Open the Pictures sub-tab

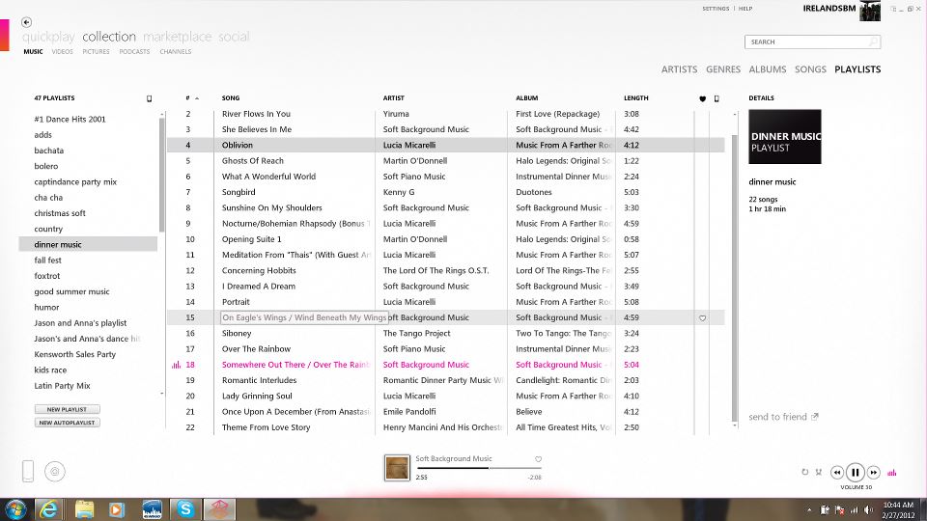click(96, 52)
